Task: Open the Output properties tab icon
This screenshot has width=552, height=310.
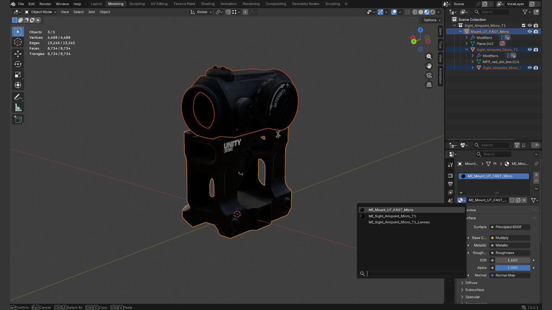Action: click(x=450, y=184)
